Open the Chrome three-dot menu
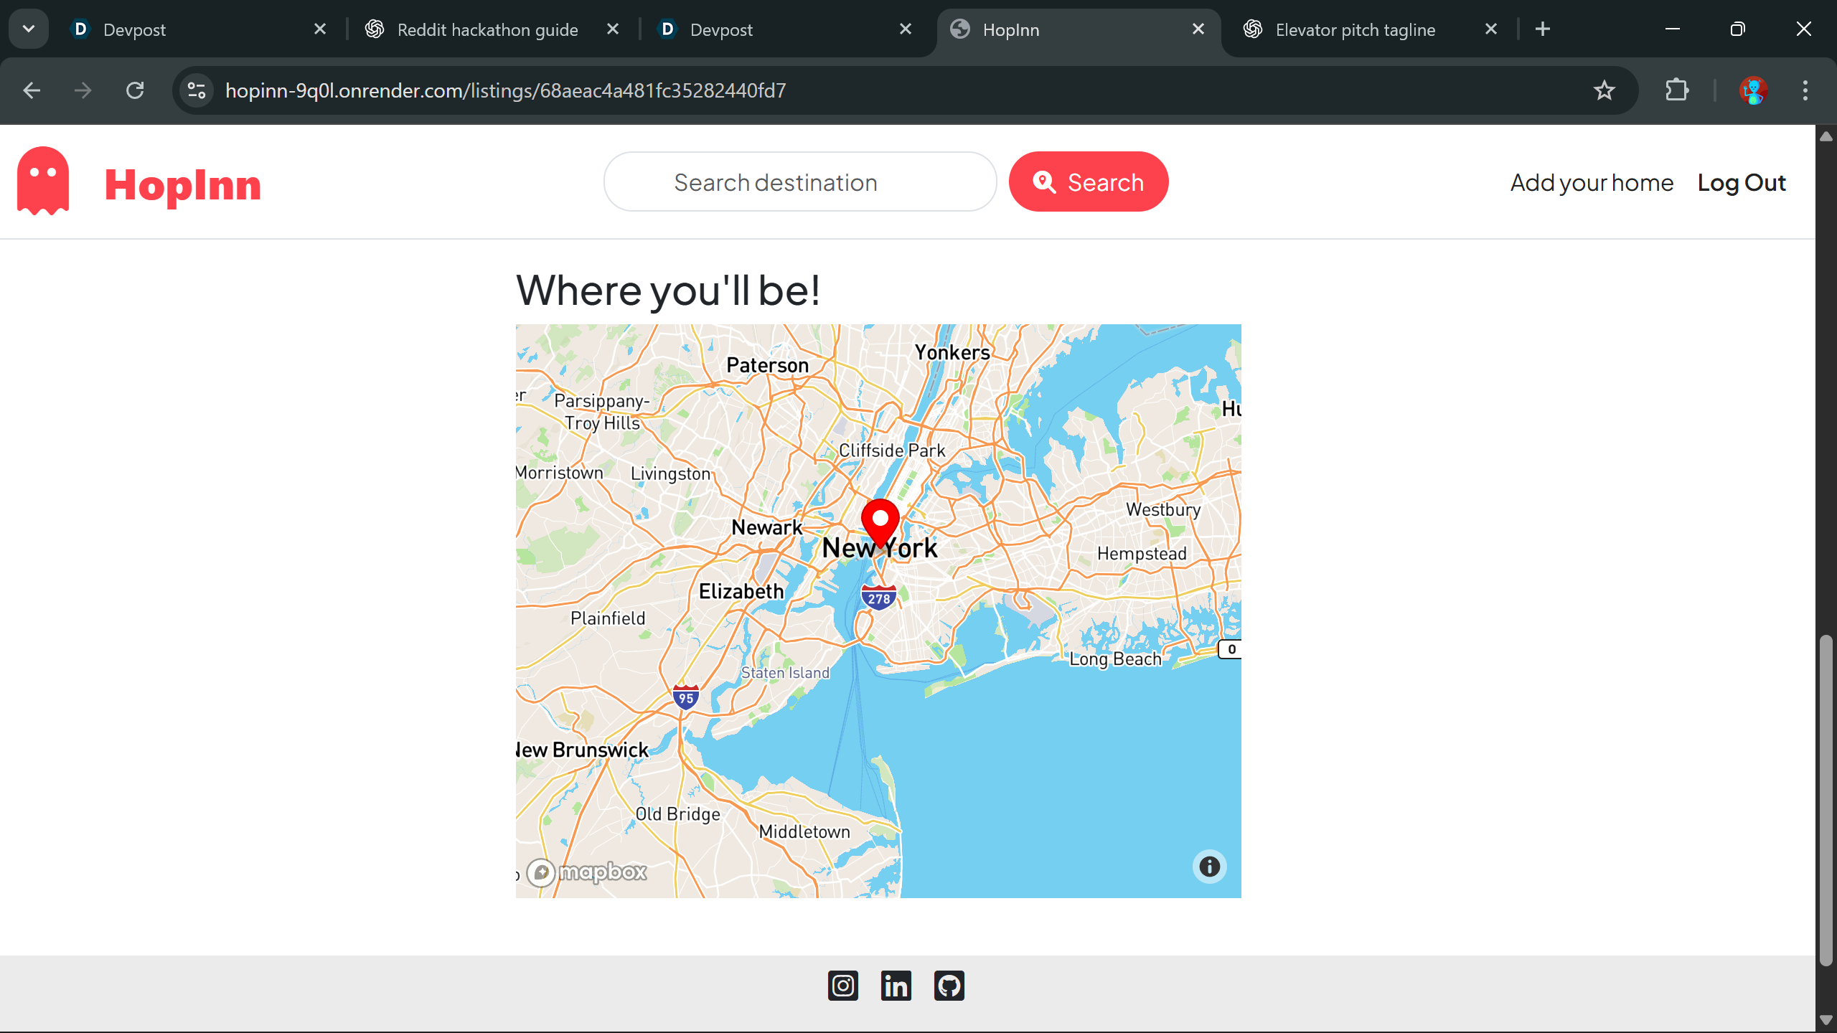1837x1033 pixels. [x=1805, y=90]
